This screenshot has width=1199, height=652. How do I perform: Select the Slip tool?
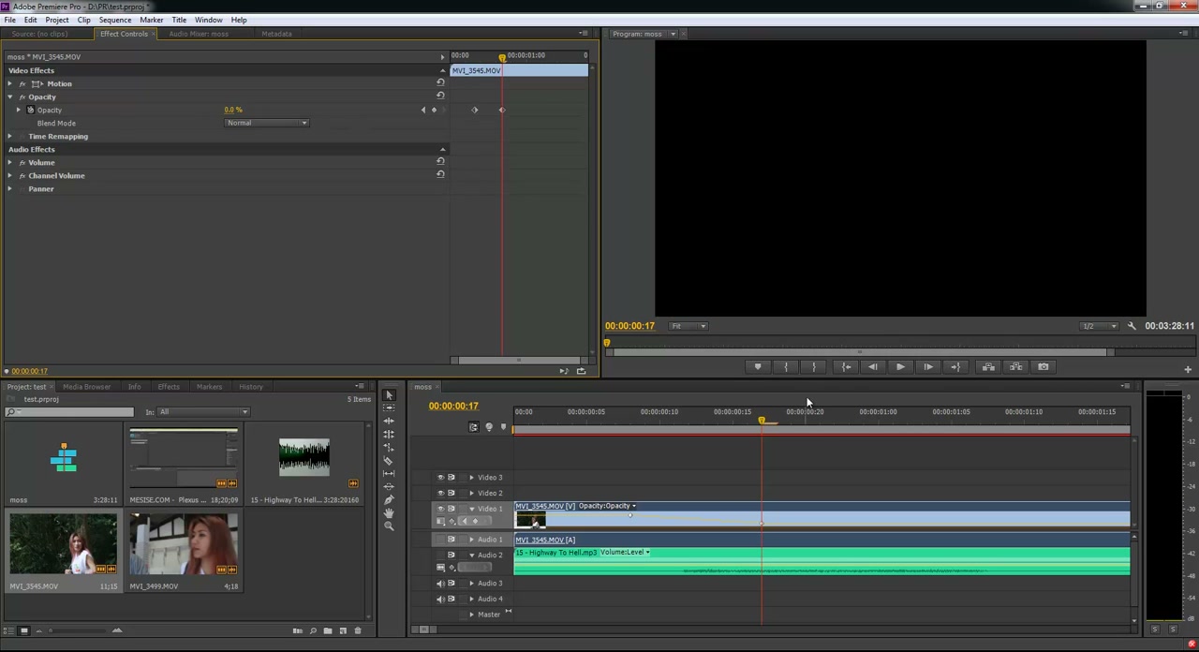389,473
